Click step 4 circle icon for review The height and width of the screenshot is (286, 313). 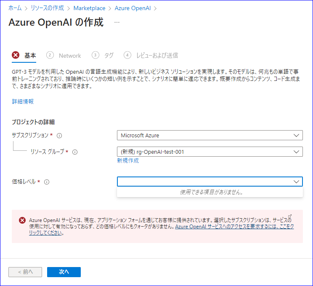tap(127, 55)
